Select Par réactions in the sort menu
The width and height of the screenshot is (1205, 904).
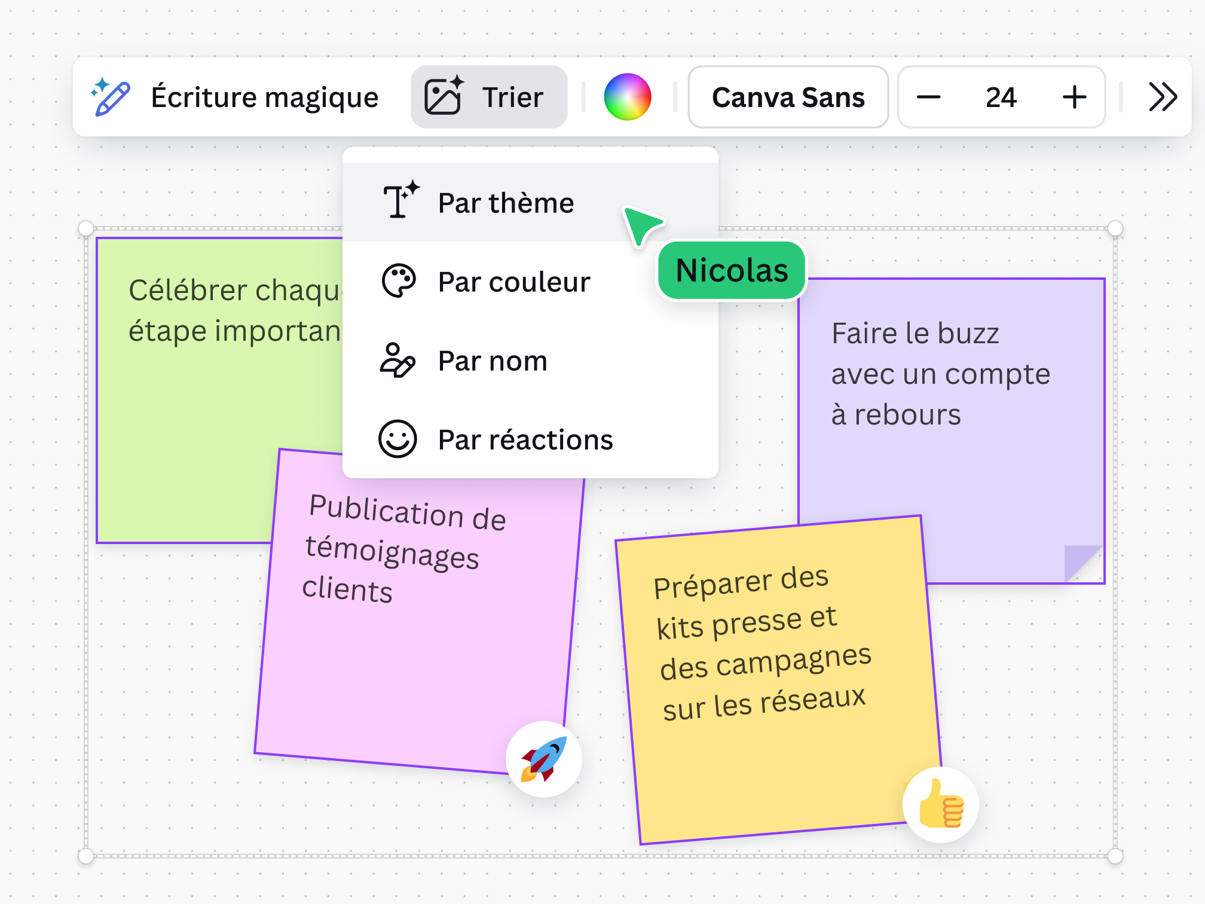coord(524,439)
